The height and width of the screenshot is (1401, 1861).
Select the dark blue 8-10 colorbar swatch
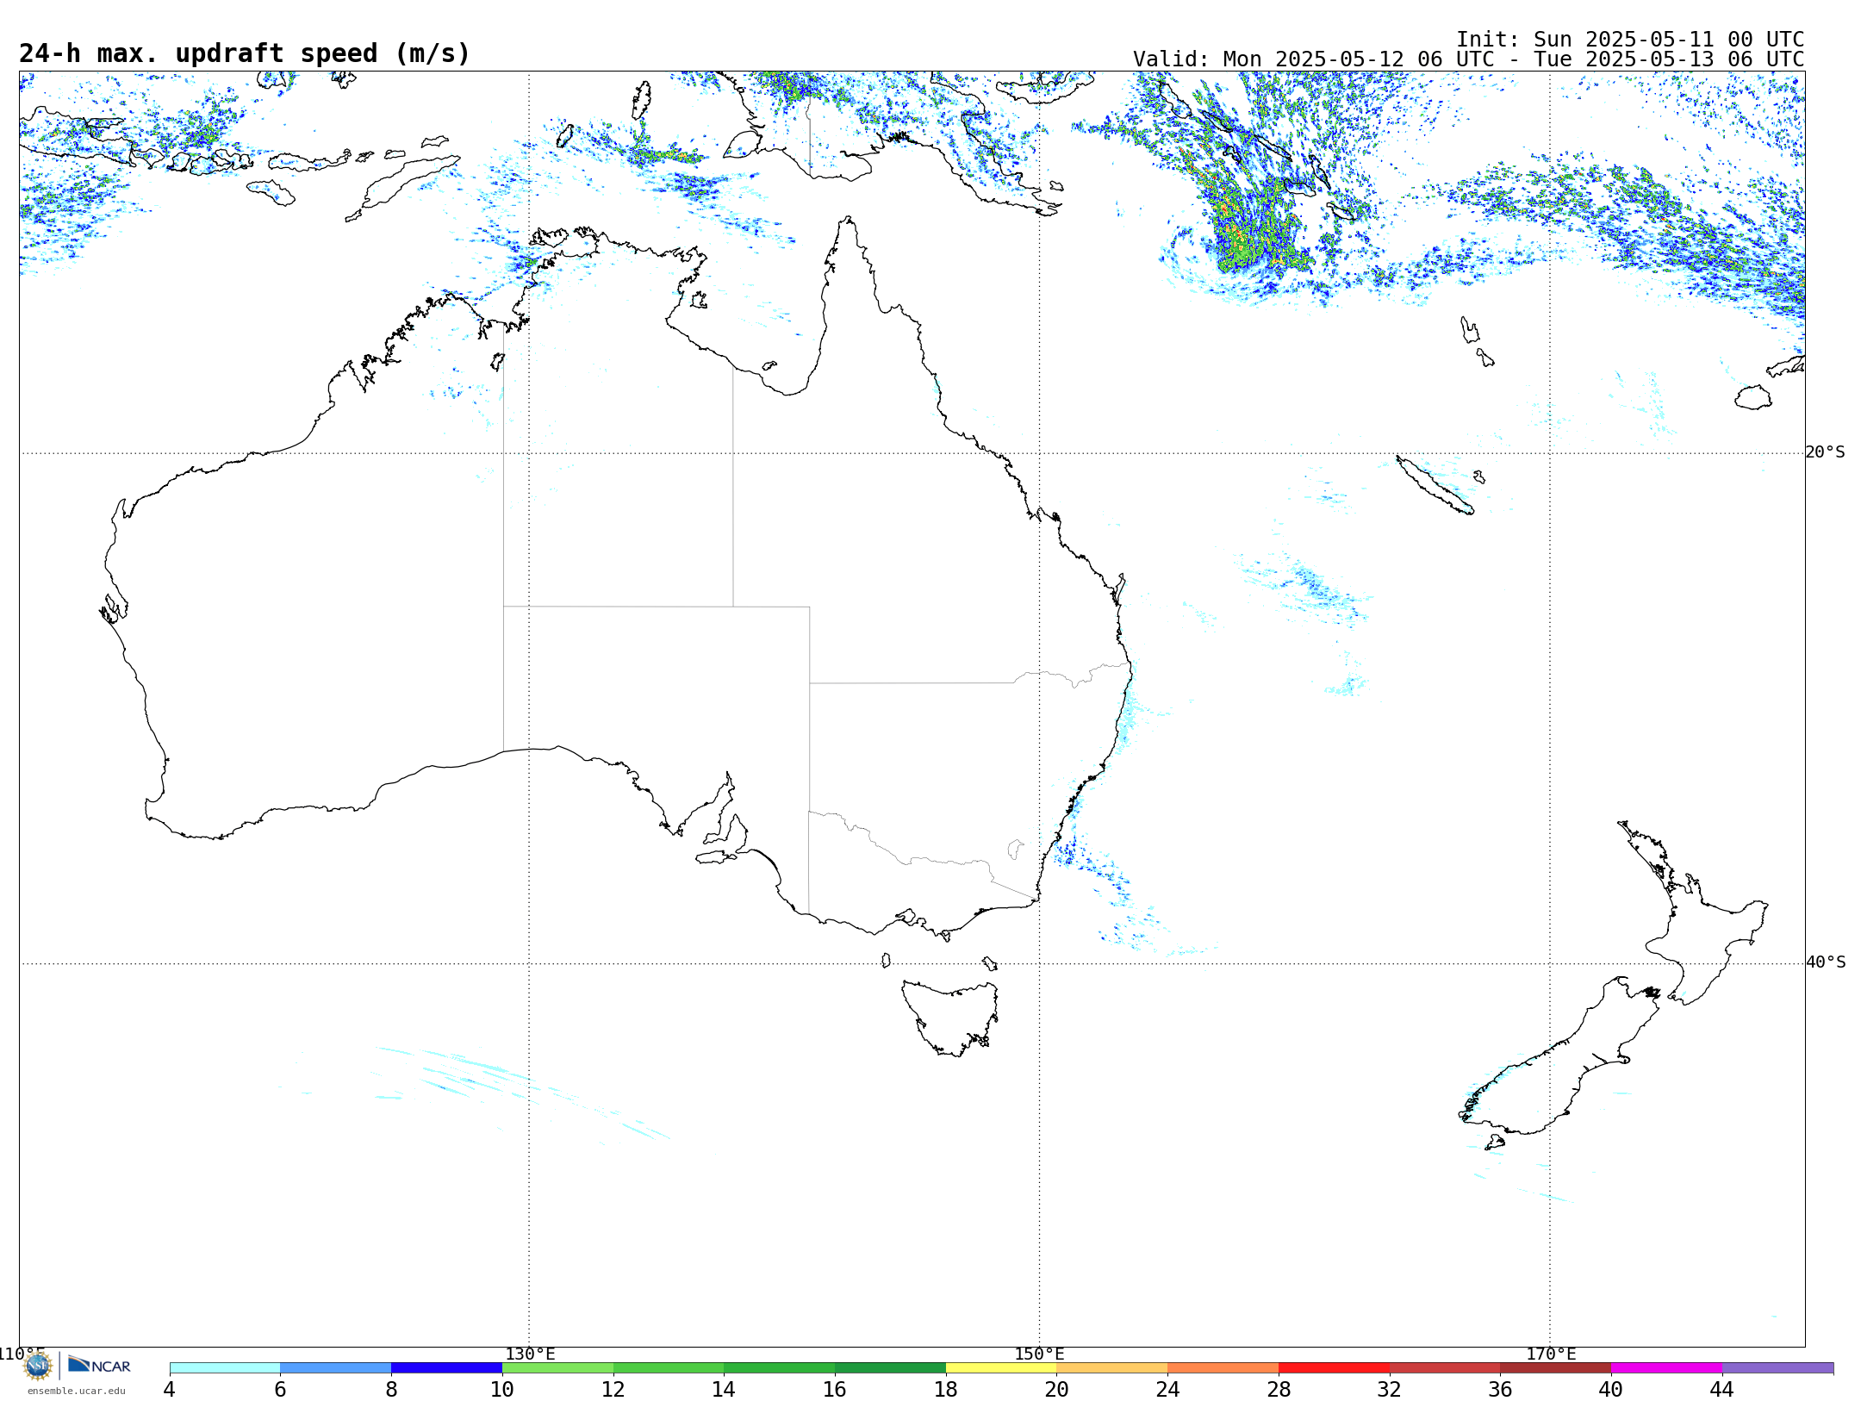446,1367
